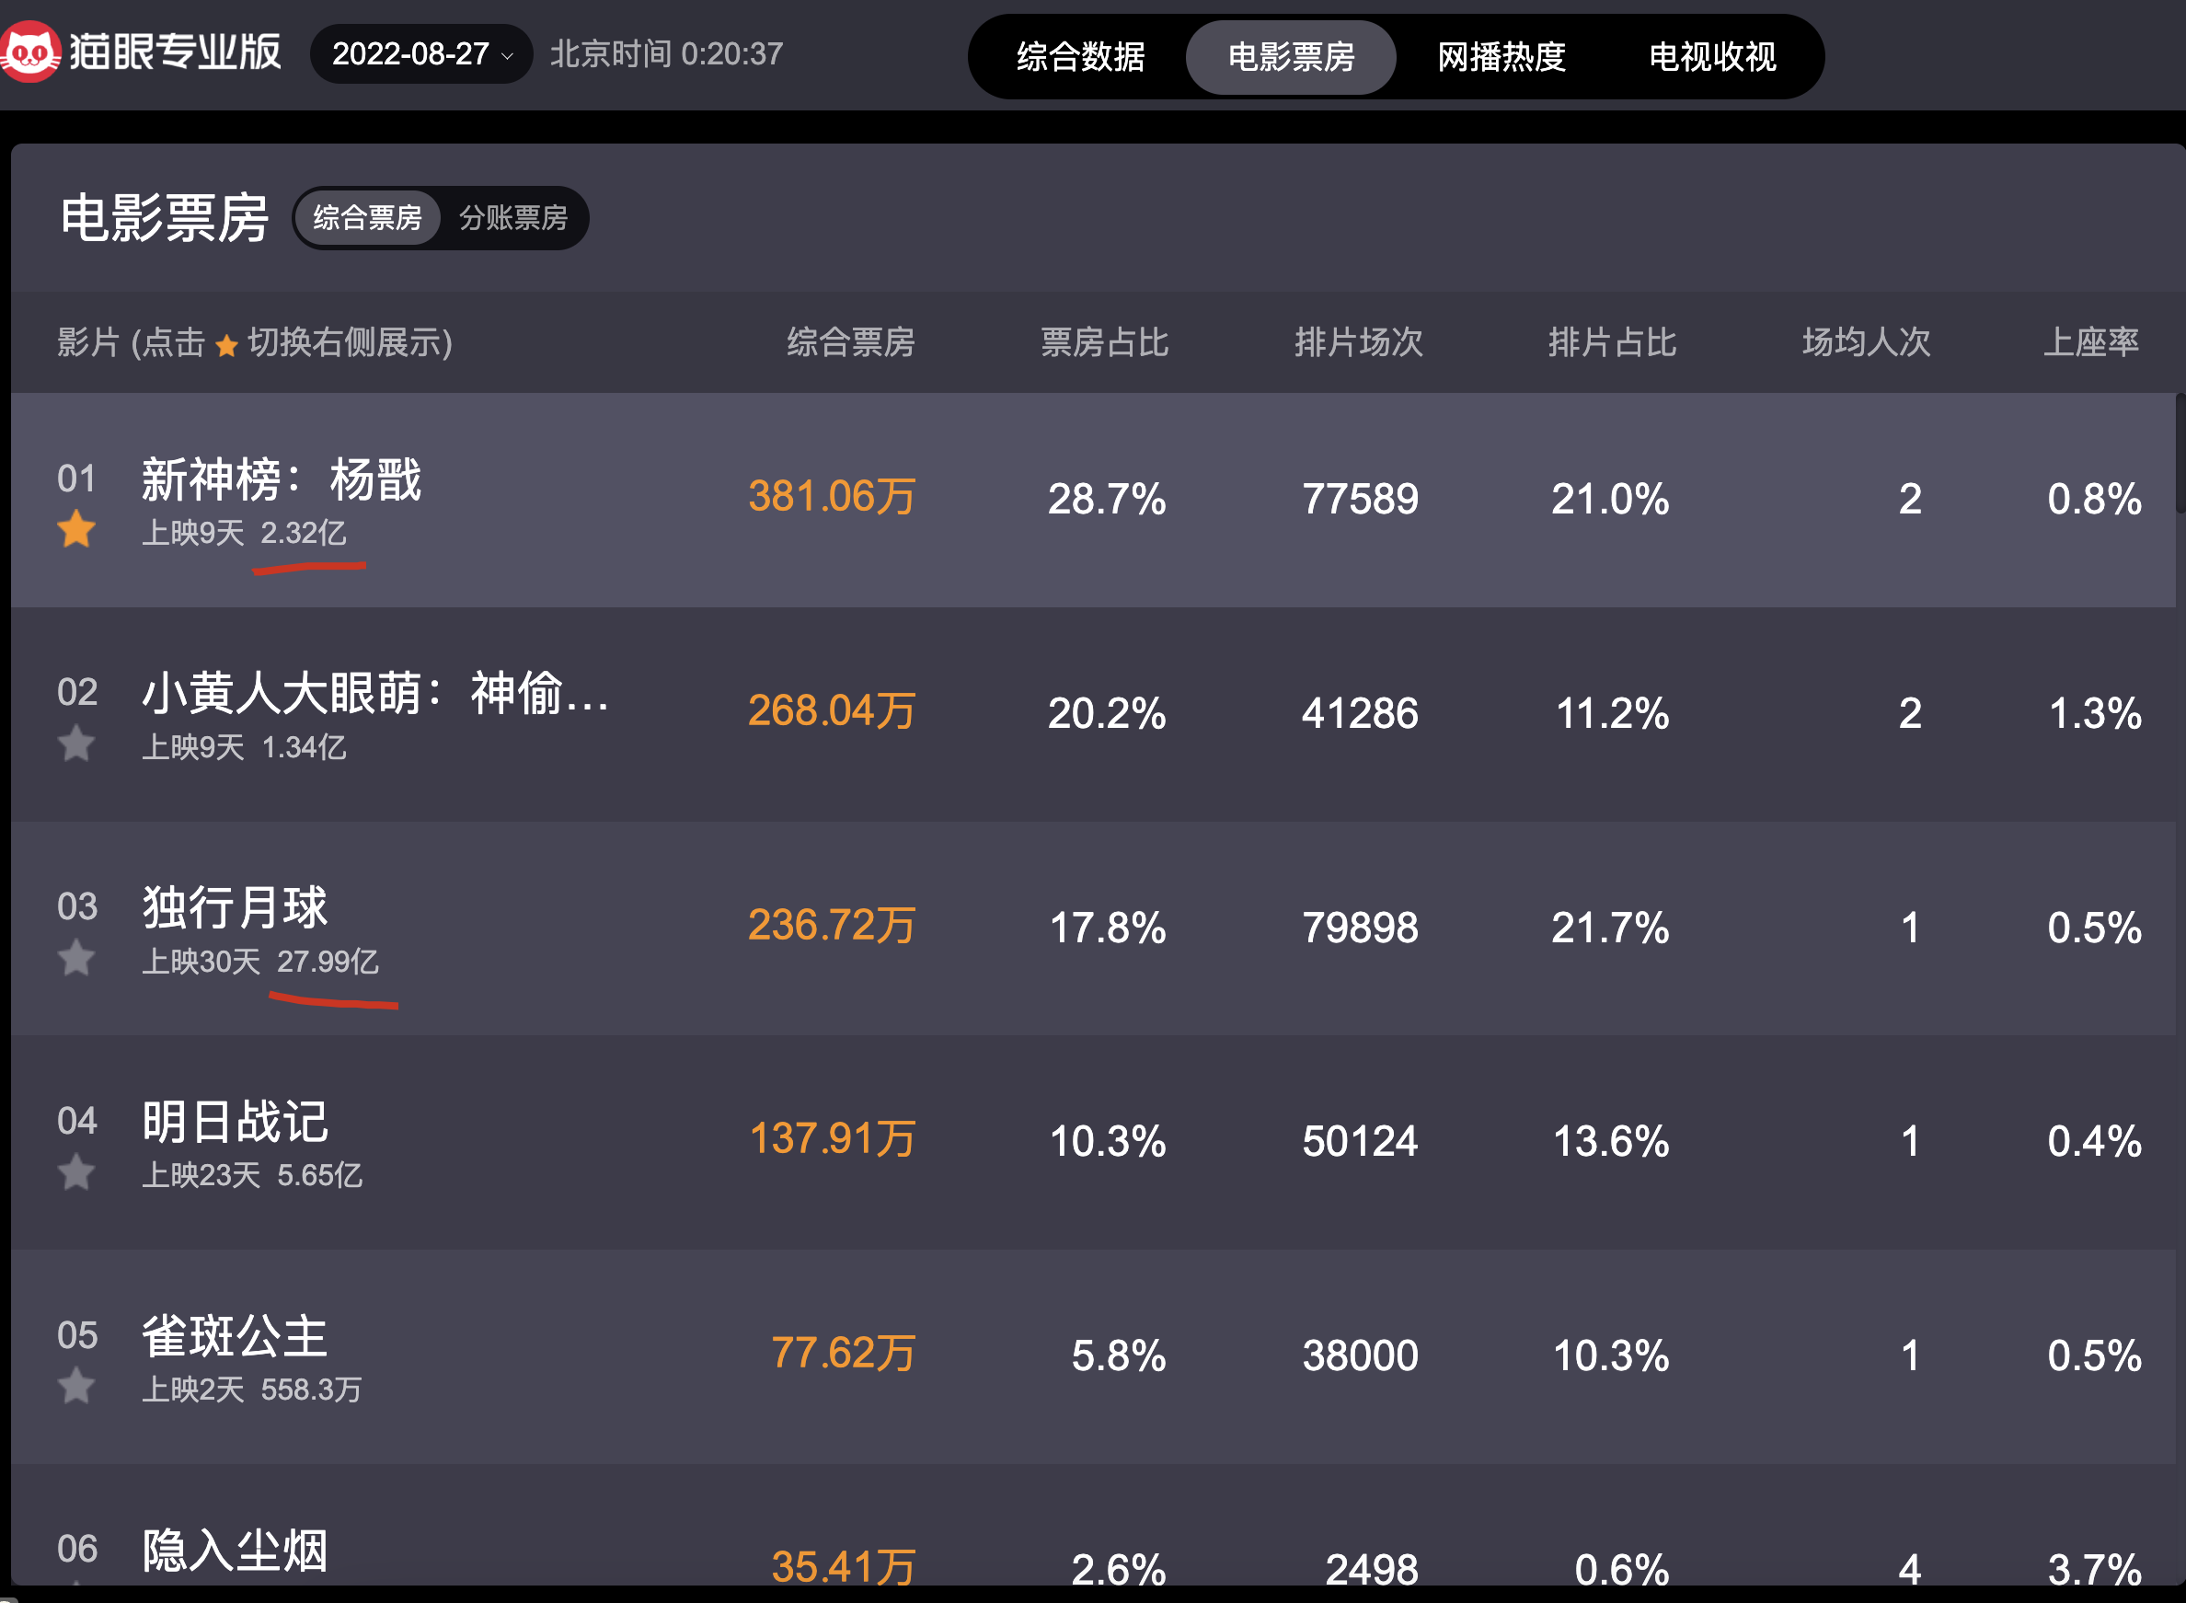
Task: Toggle star for 小黄人大眼萌 row
Action: [x=75, y=744]
